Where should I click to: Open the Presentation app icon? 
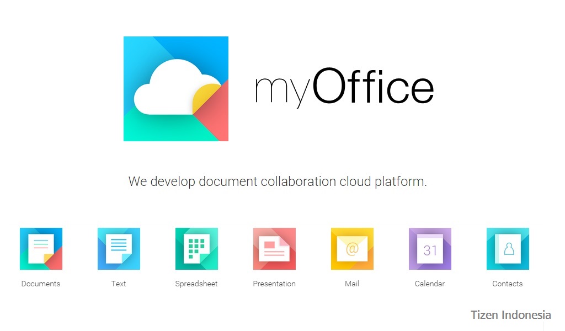coord(275,248)
